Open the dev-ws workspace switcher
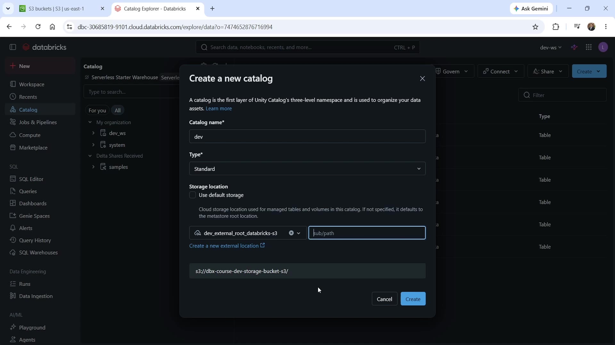 551,48
